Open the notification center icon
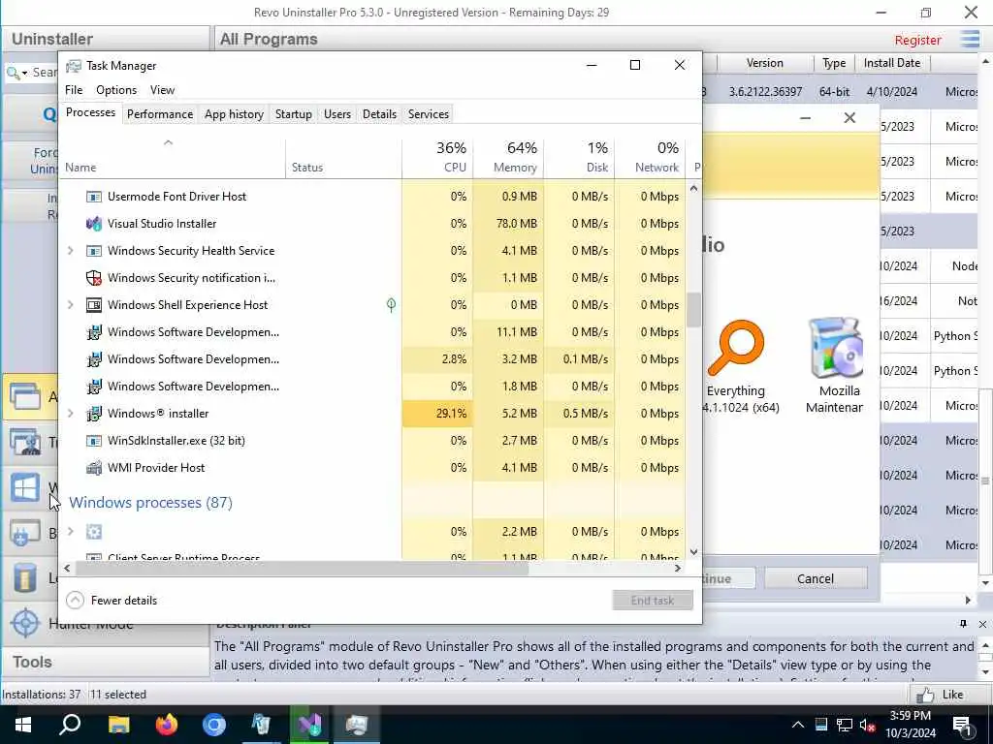 tap(963, 726)
